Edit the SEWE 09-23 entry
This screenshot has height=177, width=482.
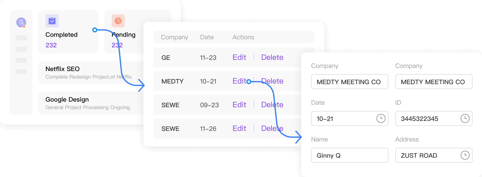click(x=239, y=105)
